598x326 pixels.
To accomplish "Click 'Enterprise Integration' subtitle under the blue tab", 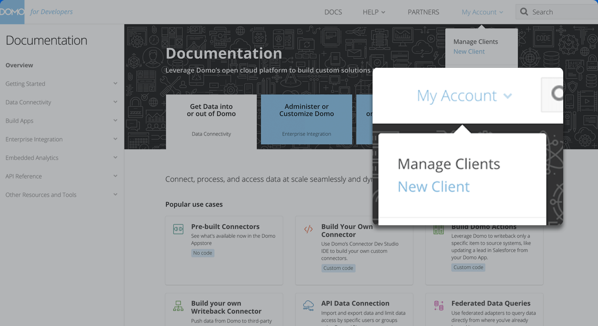I will click(x=306, y=134).
